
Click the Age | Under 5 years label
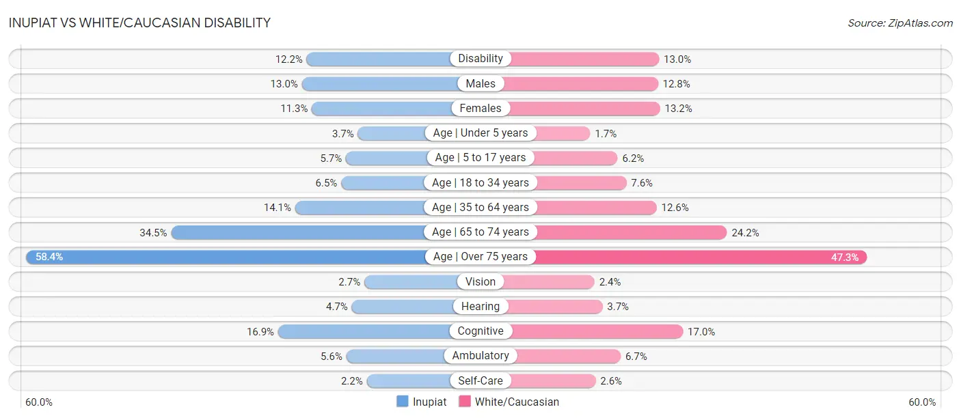[x=481, y=133]
